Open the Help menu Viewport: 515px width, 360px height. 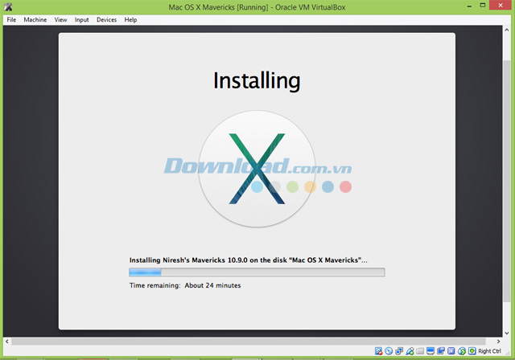[130, 19]
